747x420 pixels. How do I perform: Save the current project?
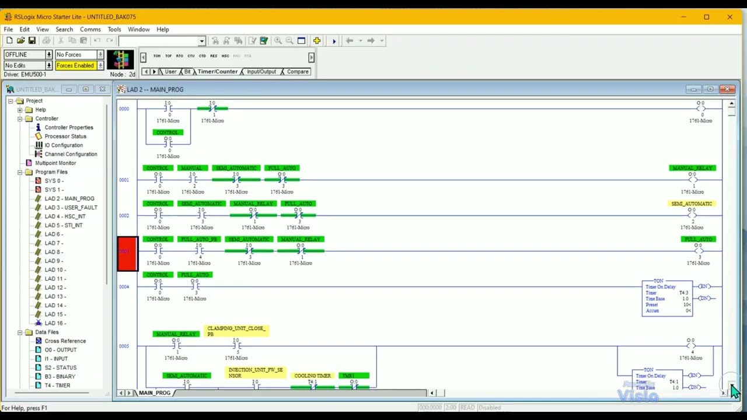32,41
